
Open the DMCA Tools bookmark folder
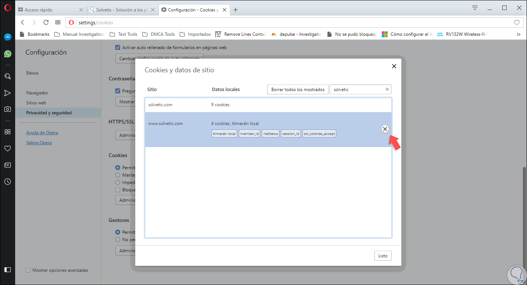(159, 34)
